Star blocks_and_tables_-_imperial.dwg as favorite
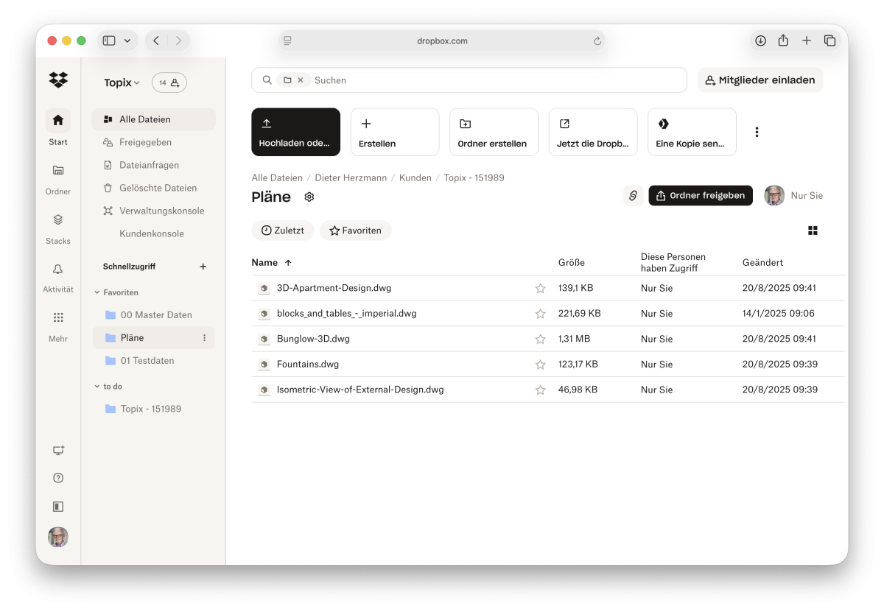884x612 pixels. 540,314
